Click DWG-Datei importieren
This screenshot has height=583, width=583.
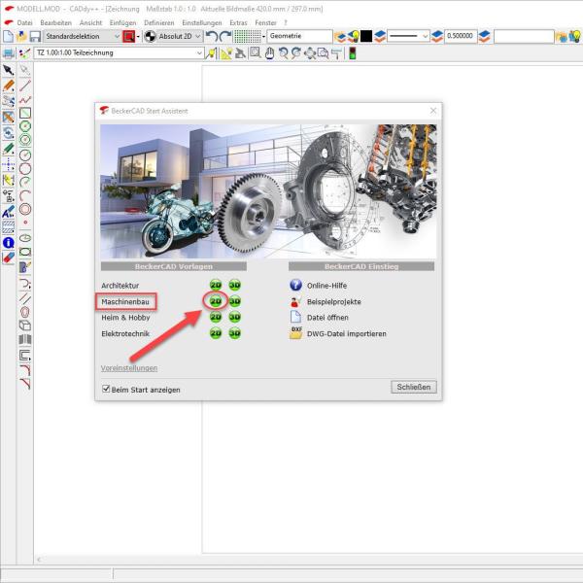pos(338,333)
